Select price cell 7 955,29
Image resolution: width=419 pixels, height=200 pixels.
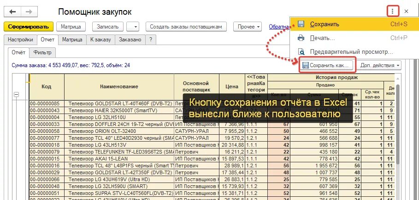[x=232, y=131]
